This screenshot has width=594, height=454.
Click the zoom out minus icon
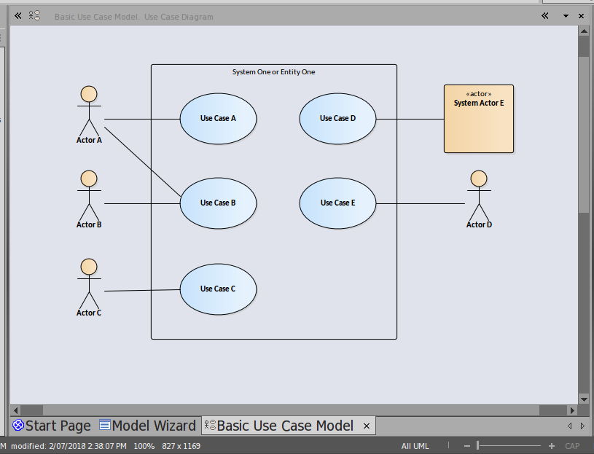[466, 446]
